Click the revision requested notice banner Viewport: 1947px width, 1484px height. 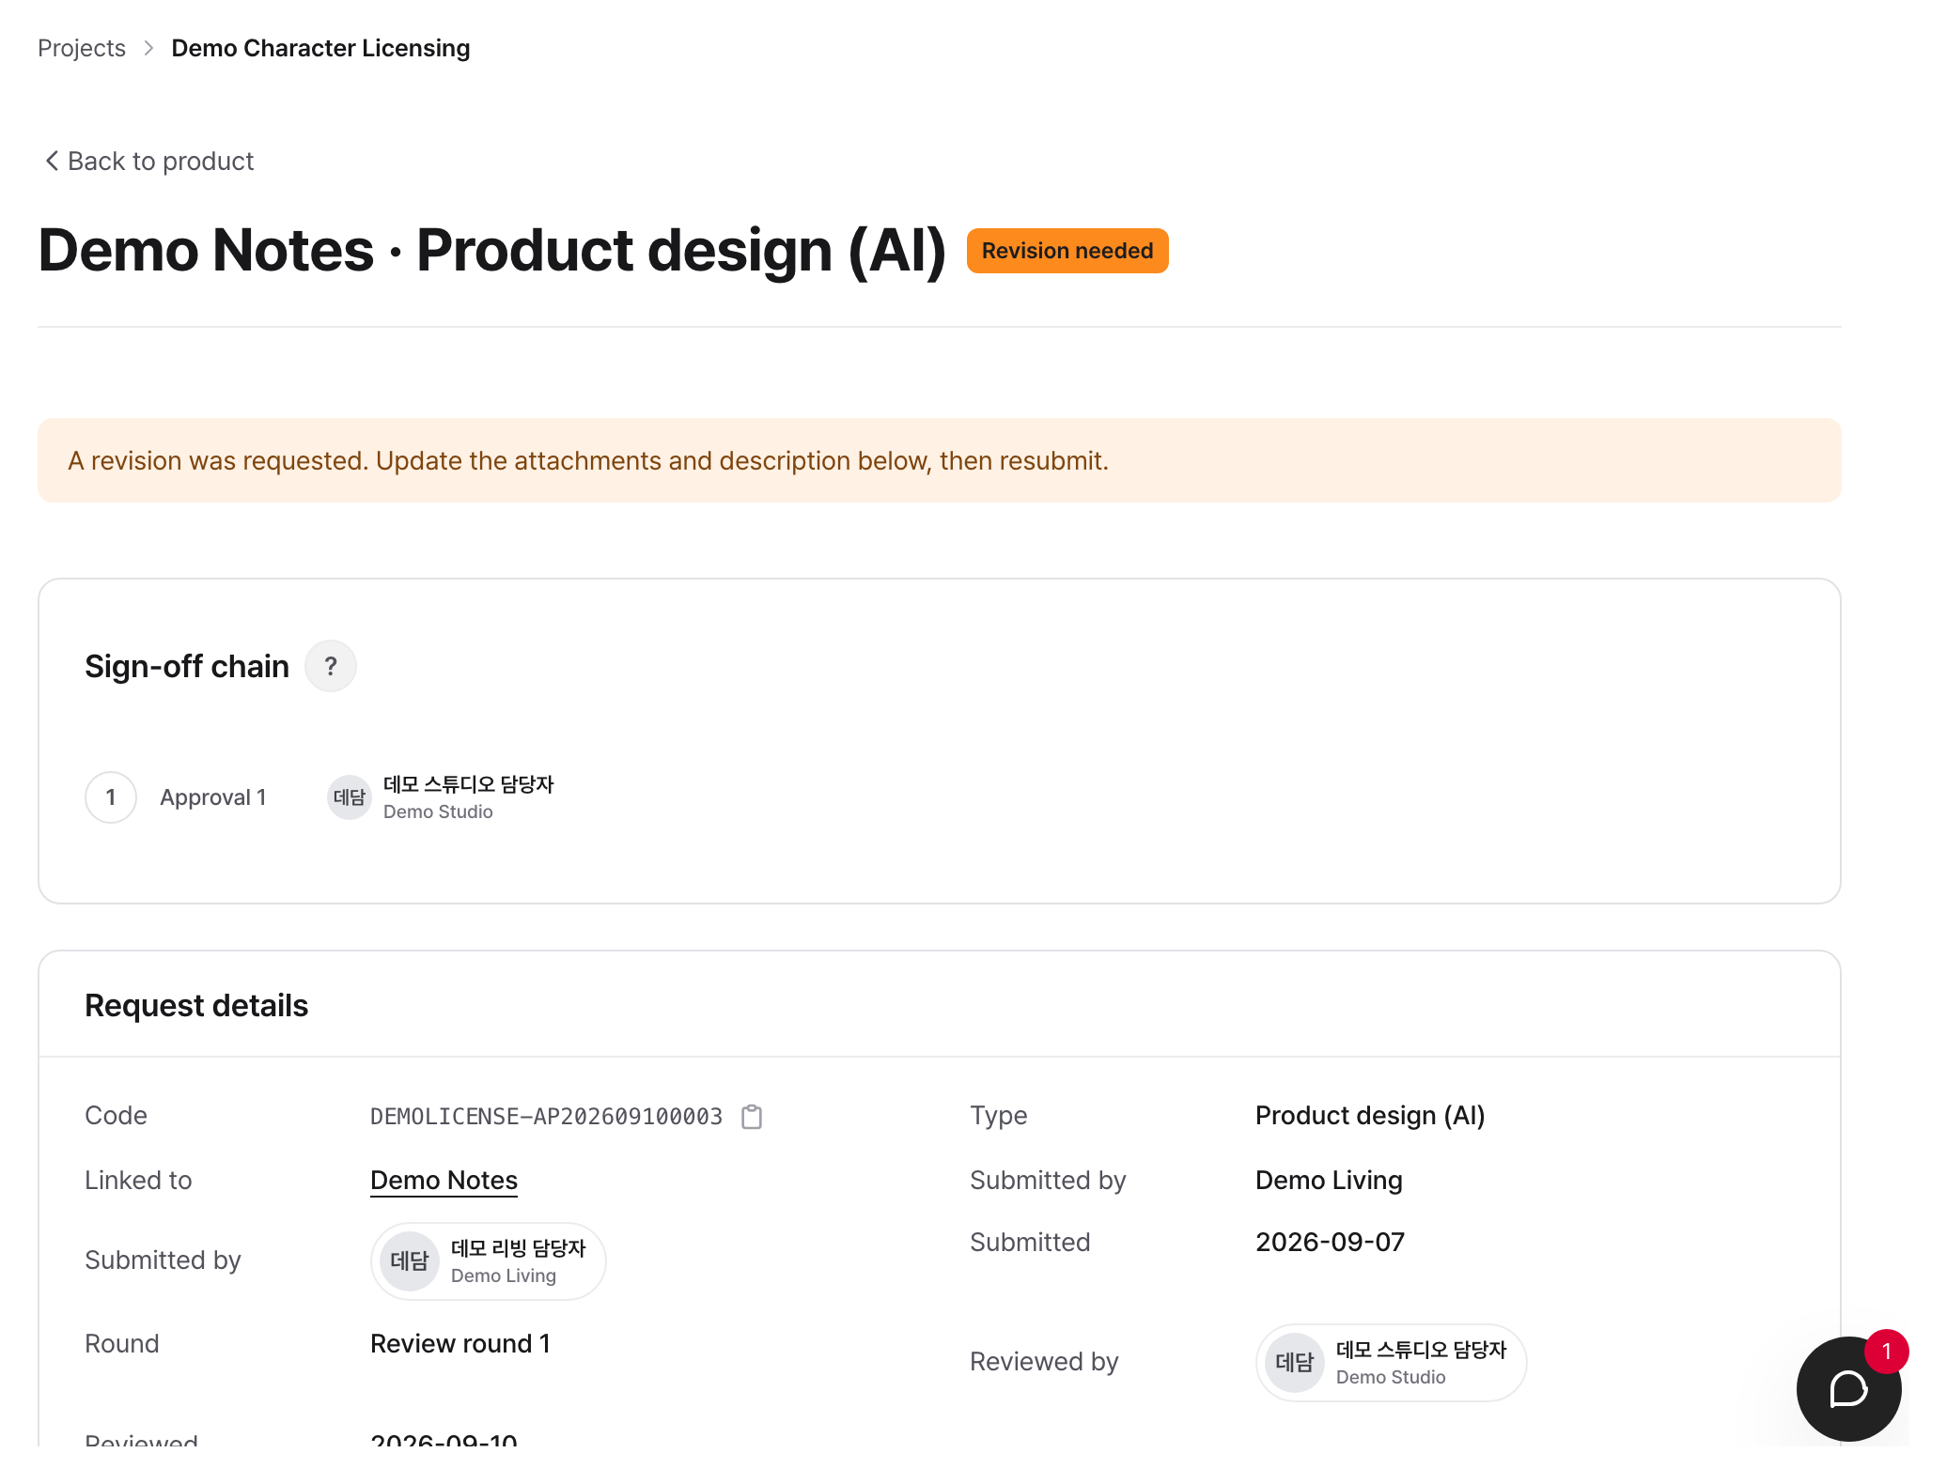(939, 460)
